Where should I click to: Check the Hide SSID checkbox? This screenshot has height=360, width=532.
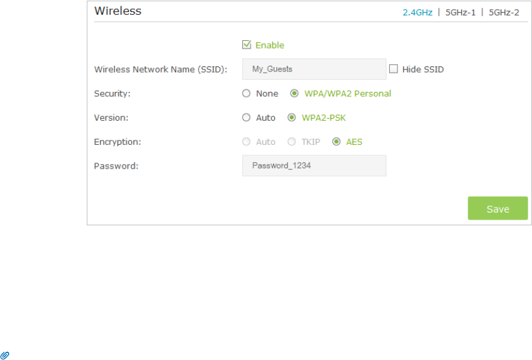click(394, 69)
